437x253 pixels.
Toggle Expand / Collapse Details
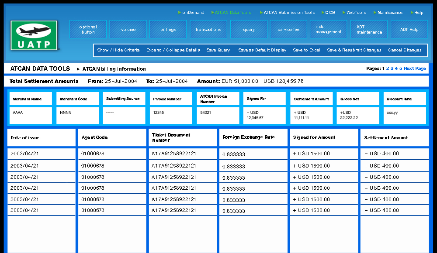click(x=173, y=50)
